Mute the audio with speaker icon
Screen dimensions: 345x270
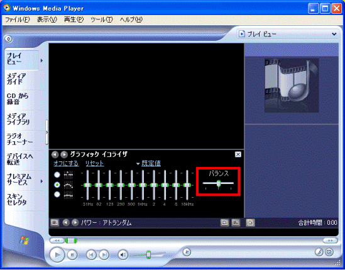[123, 255]
